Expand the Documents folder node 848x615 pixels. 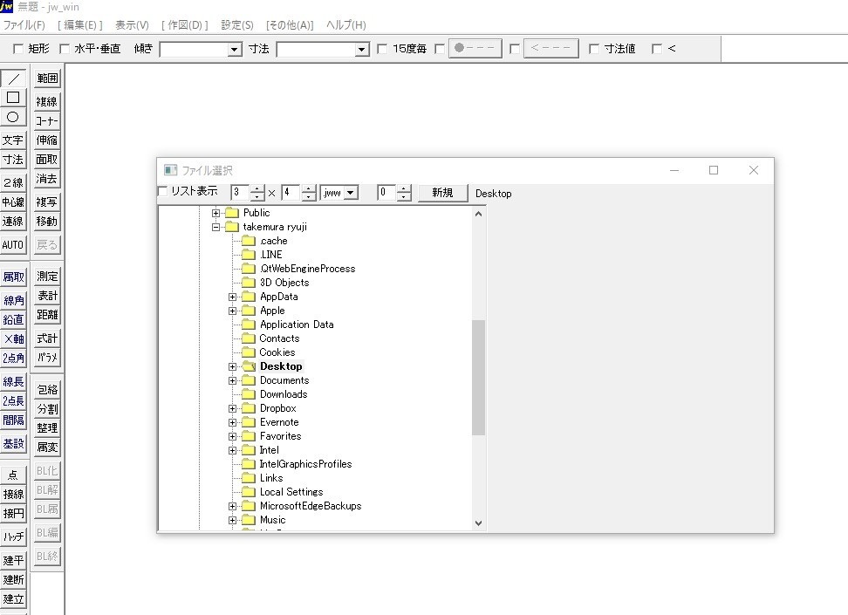(x=233, y=380)
